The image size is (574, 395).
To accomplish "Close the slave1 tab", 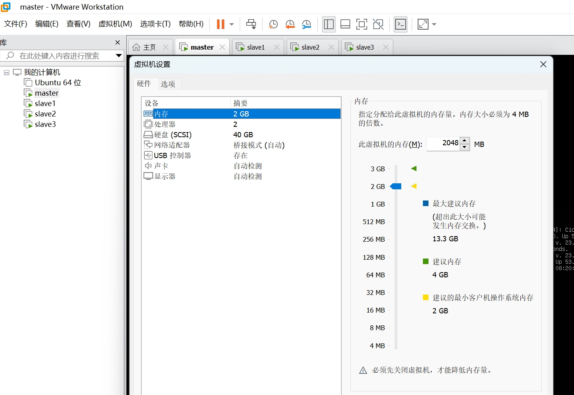I will click(277, 47).
